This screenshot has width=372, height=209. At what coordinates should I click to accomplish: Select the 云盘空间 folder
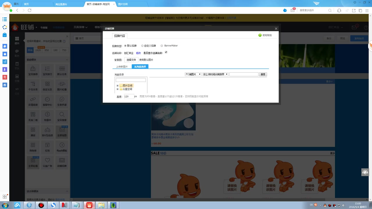(127, 89)
